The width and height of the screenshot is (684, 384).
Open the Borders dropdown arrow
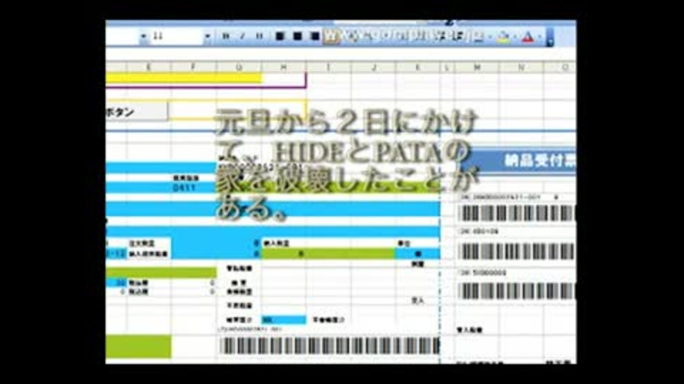tap(490, 37)
